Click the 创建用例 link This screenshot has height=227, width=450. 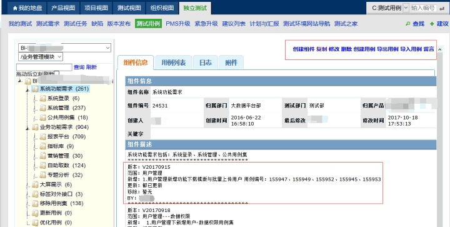tap(364, 49)
